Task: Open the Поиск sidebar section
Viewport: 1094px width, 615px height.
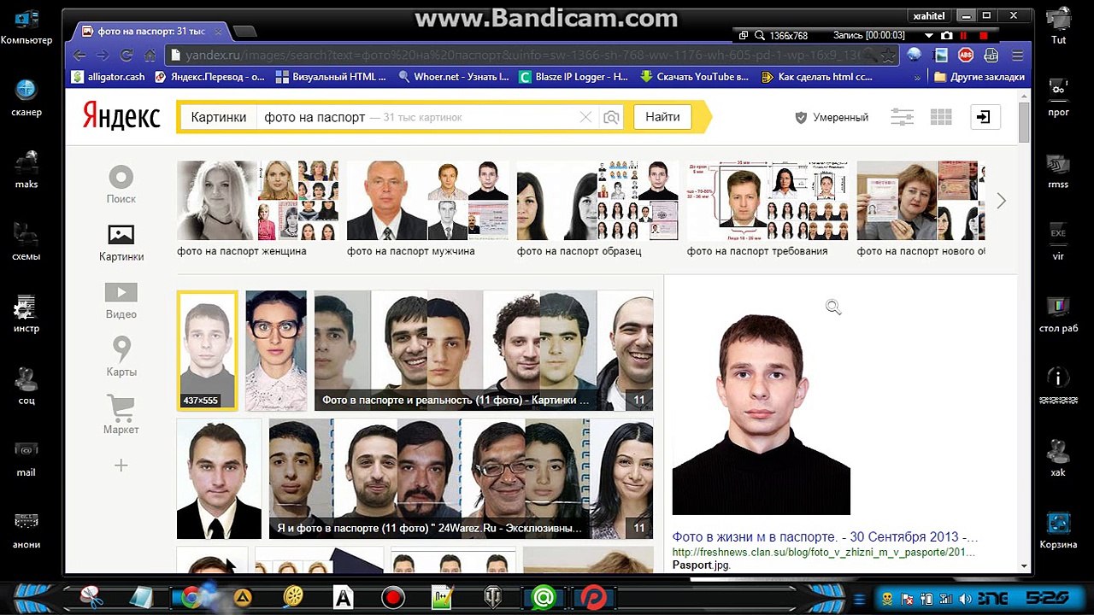Action: [121, 184]
